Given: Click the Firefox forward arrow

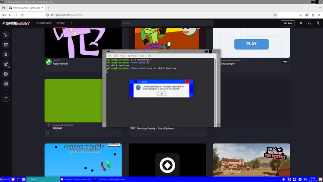Looking at the screenshot, I should [x=16, y=15].
